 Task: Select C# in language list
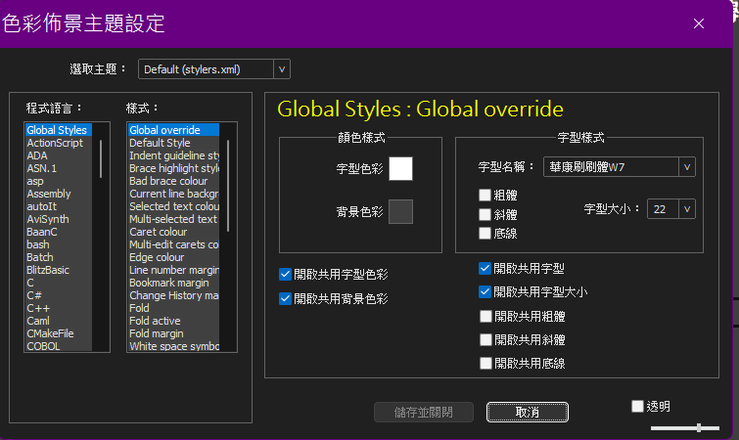pos(59,295)
